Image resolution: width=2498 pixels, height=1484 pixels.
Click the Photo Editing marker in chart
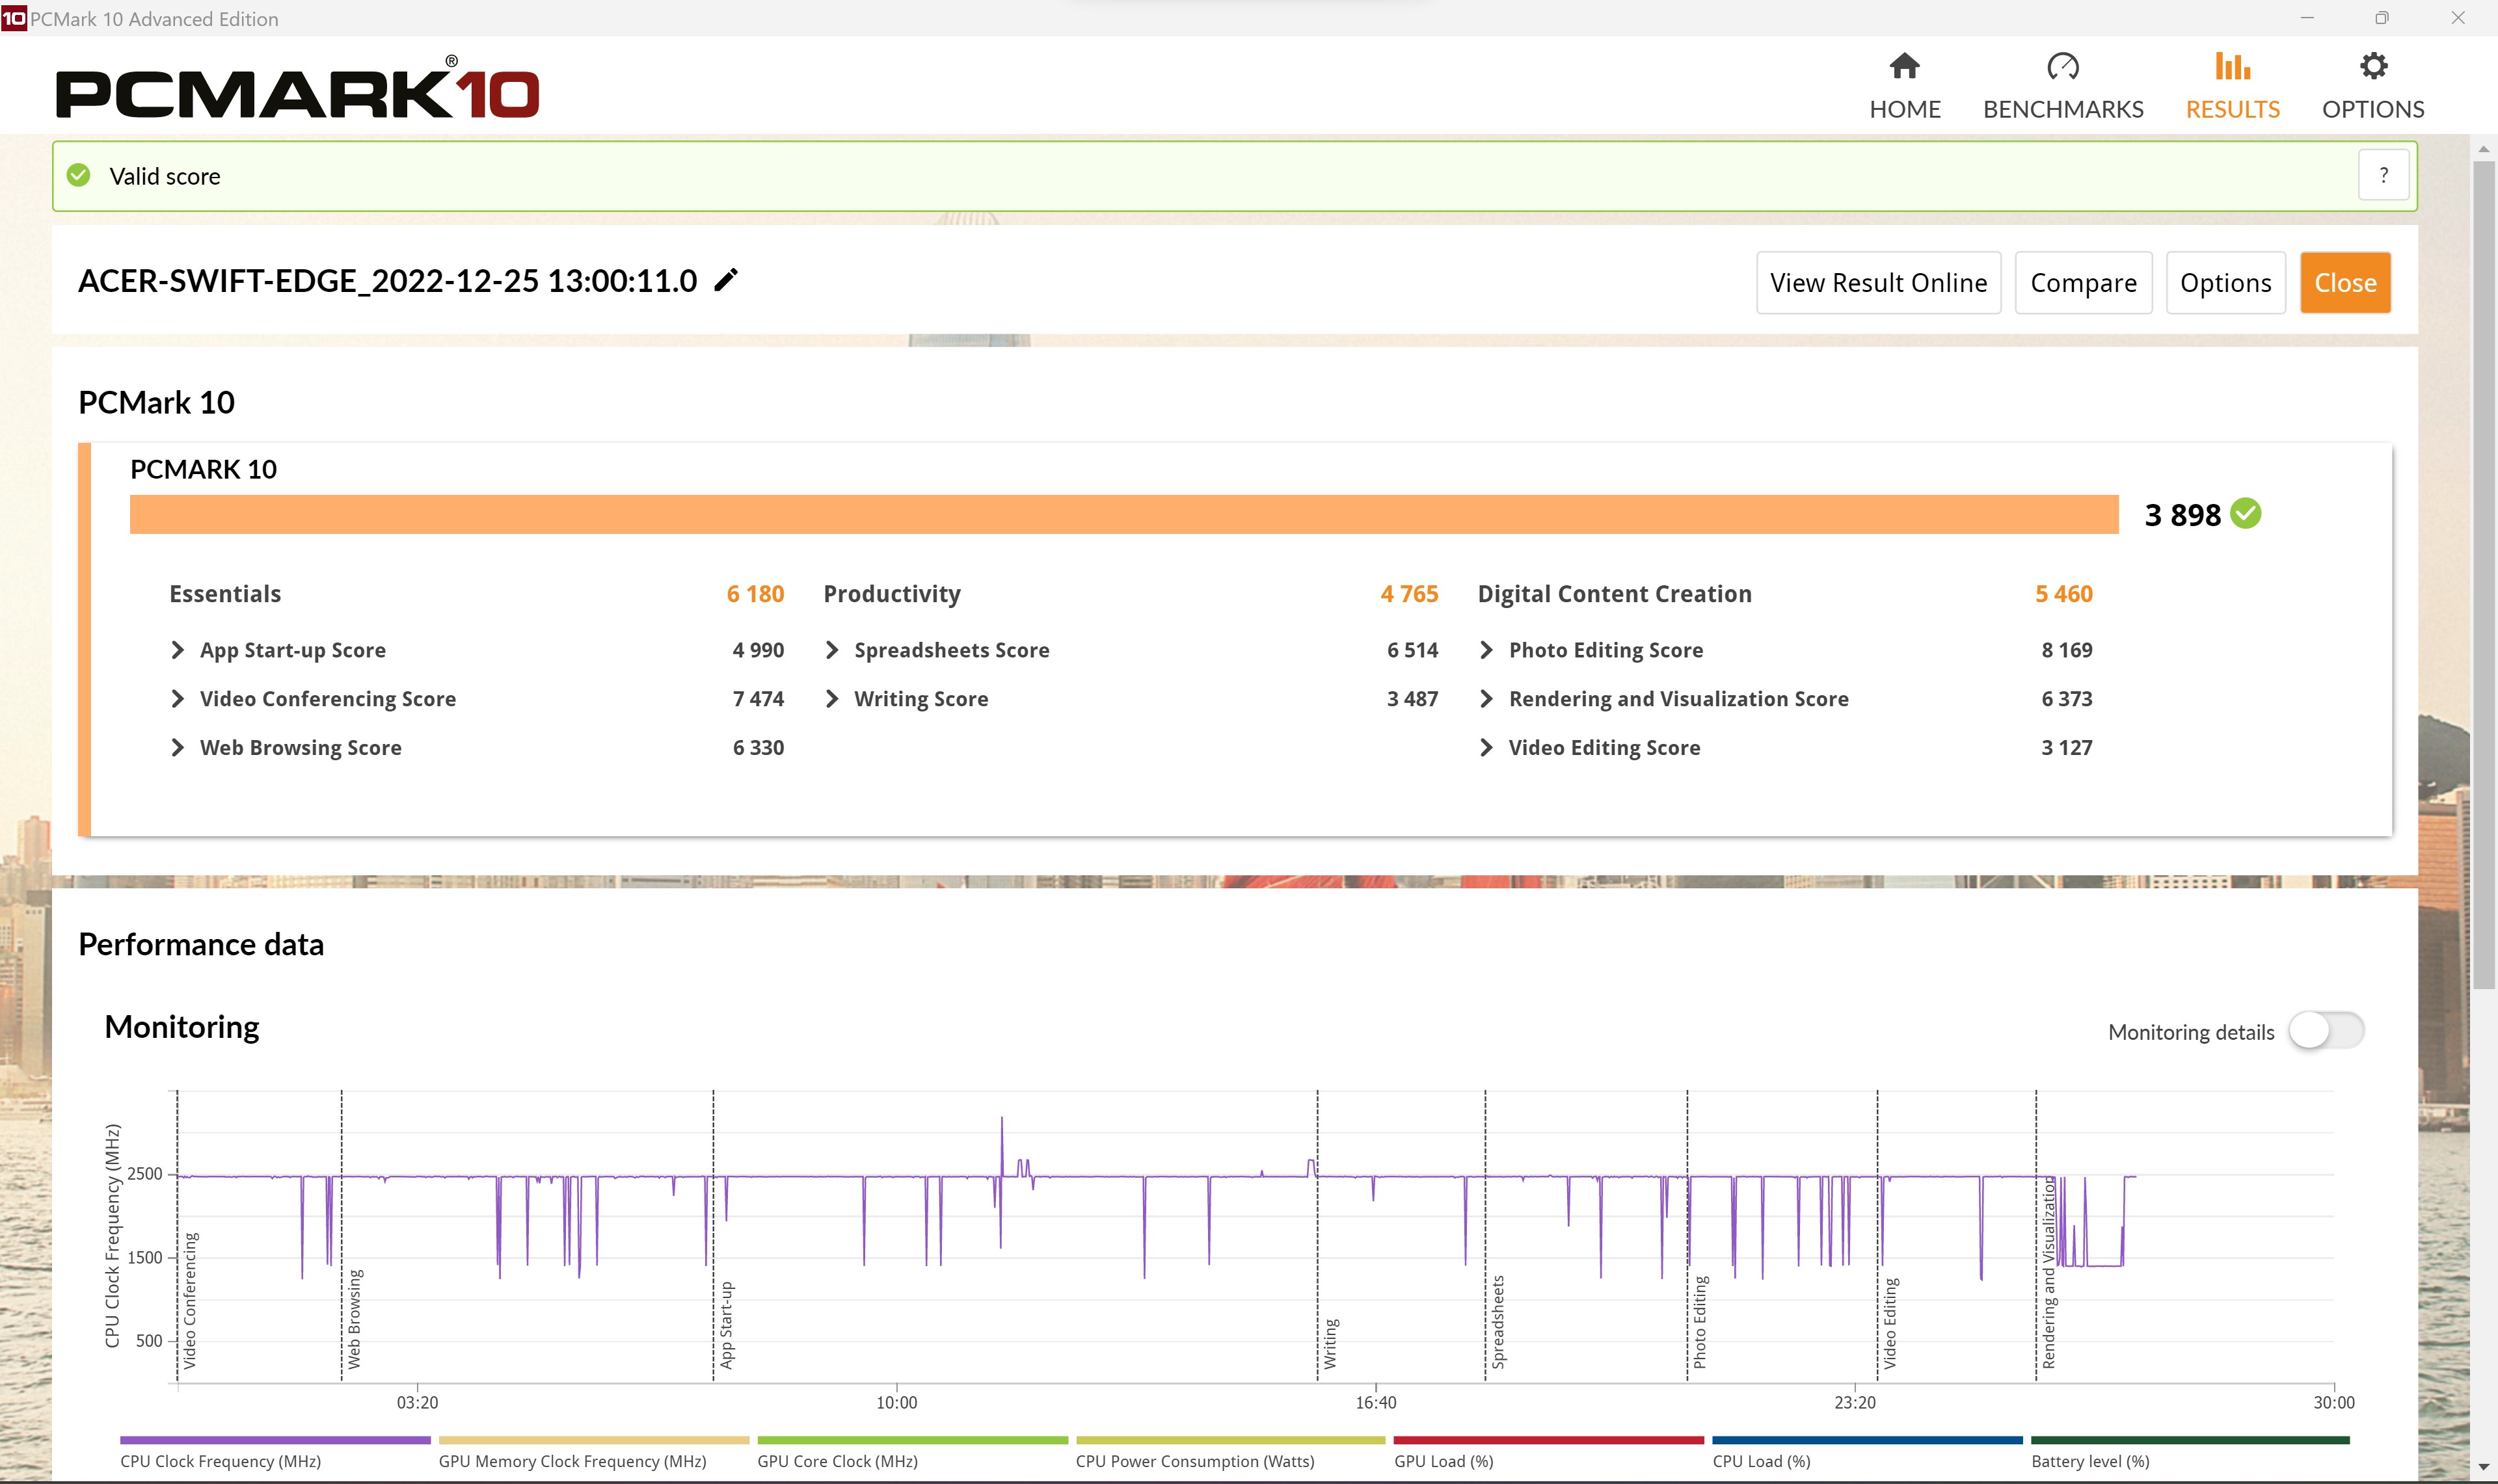[x=1700, y=1322]
